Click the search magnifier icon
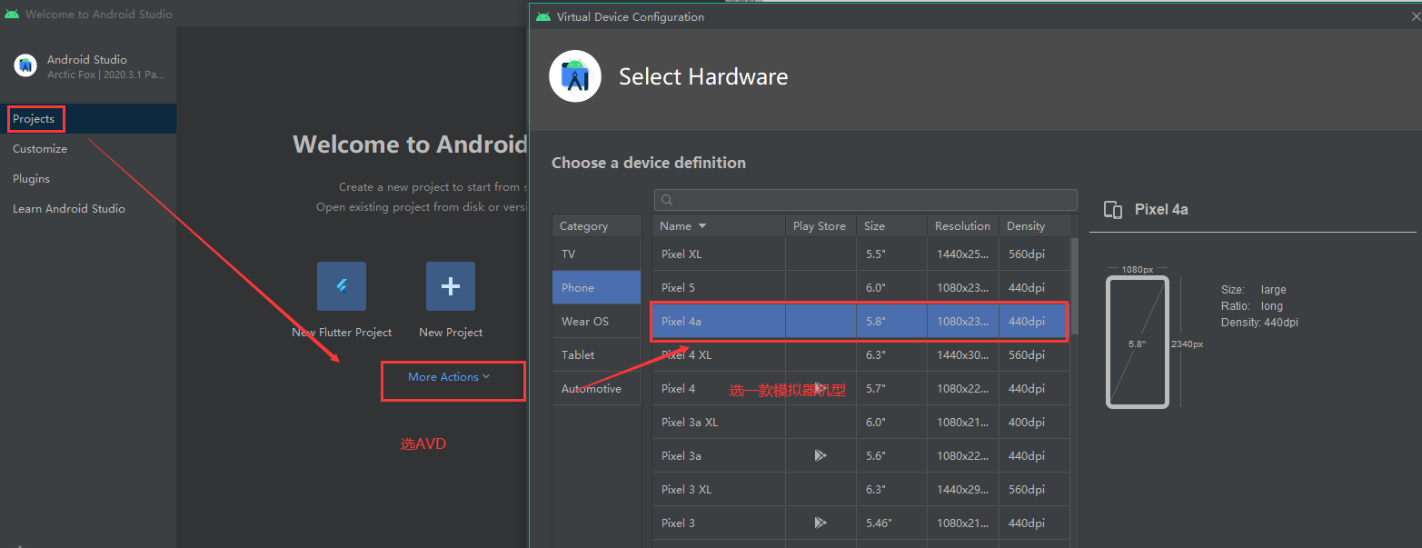This screenshot has height=548, width=1422. point(667,200)
